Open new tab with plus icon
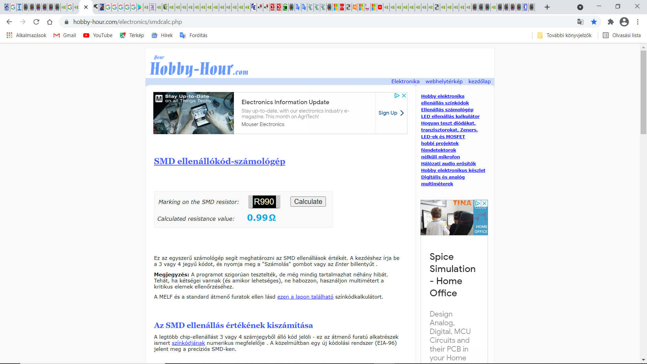Image resolution: width=647 pixels, height=364 pixels. [547, 7]
